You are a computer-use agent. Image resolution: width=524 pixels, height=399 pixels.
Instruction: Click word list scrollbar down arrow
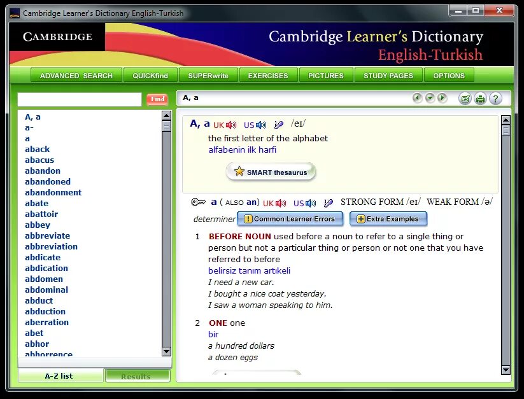pyautogui.click(x=166, y=351)
